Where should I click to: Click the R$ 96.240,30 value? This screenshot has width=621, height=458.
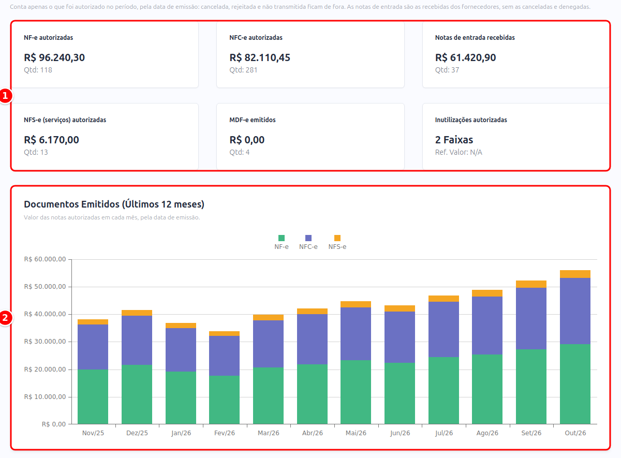pos(54,57)
